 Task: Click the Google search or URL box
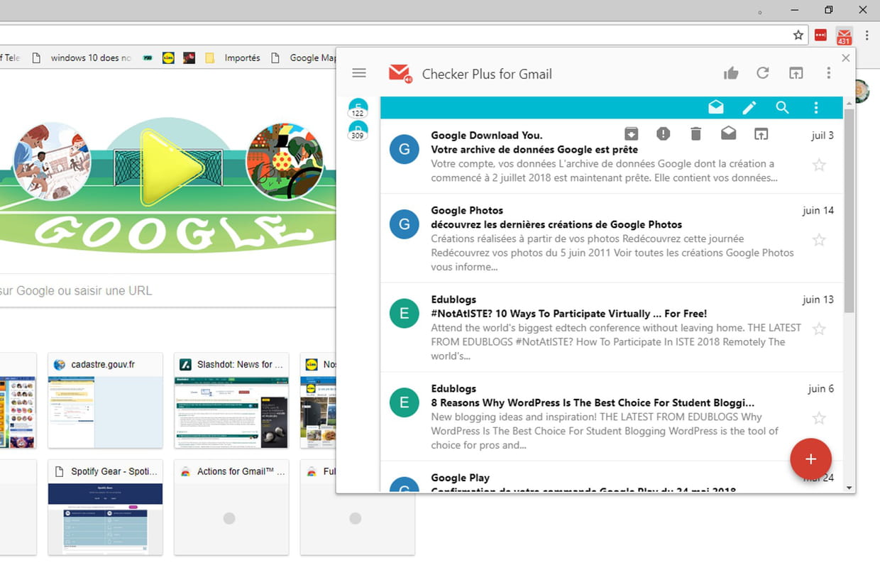[x=168, y=290]
